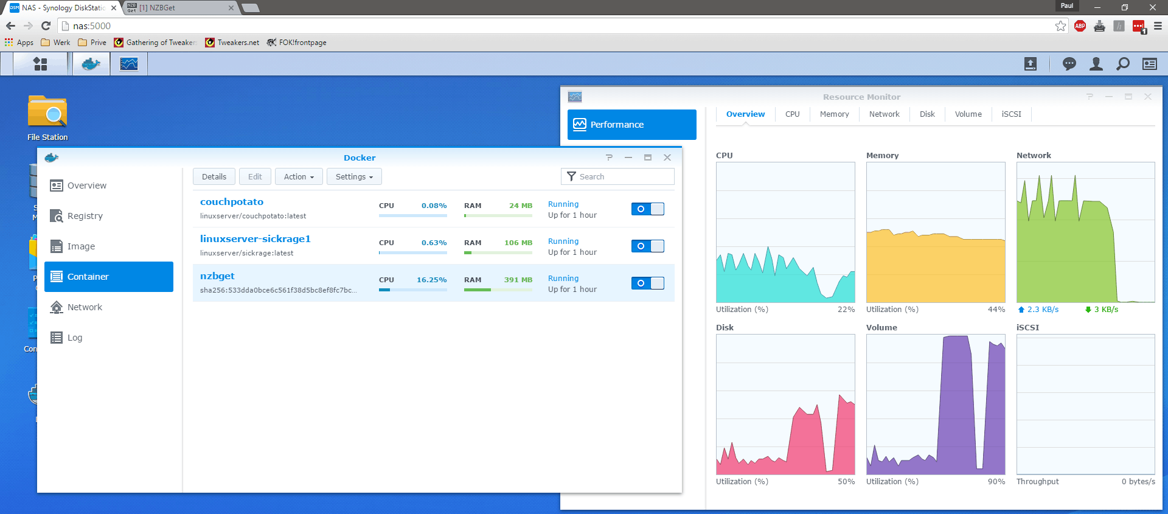Open the Gathering of Tweakers bookmark

click(x=155, y=43)
